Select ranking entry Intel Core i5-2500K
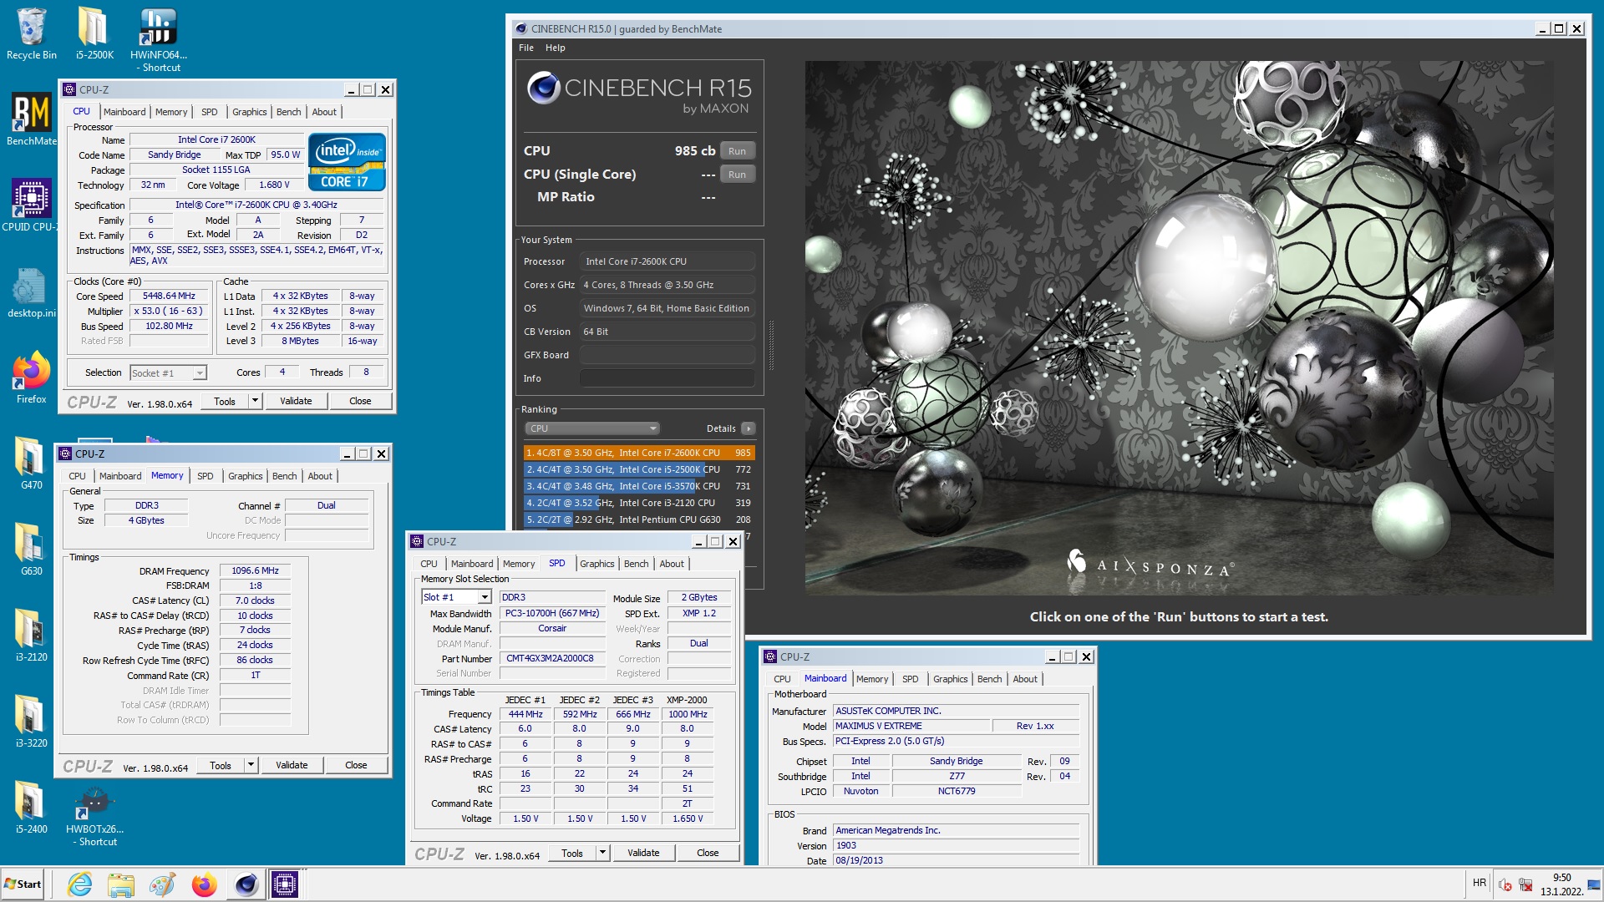 click(639, 469)
